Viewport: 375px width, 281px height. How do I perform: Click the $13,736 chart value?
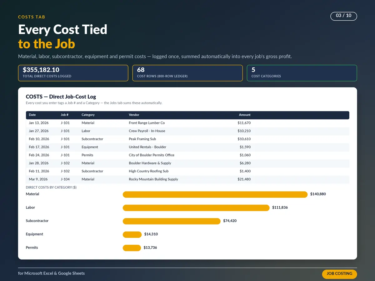click(x=150, y=248)
